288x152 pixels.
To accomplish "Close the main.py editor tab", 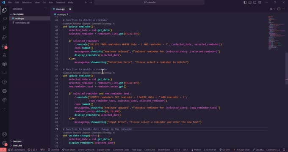I will pos(70,9).
